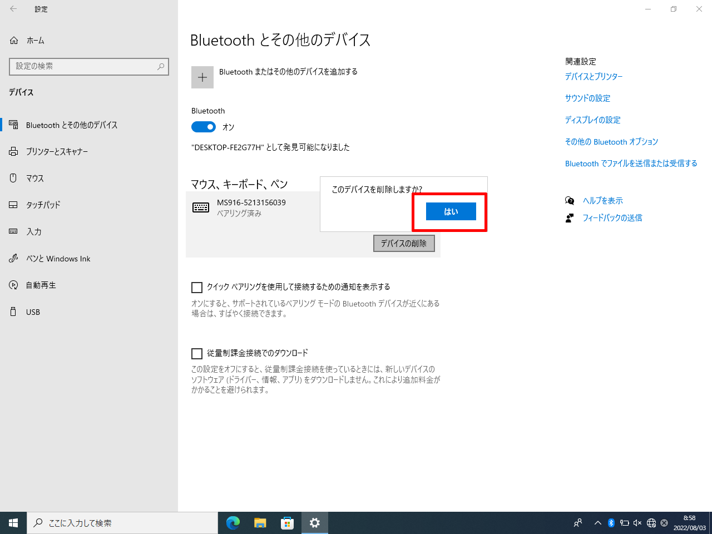This screenshot has height=534, width=712.
Task: Click the magnifier icon in settings search
Action: 161,66
